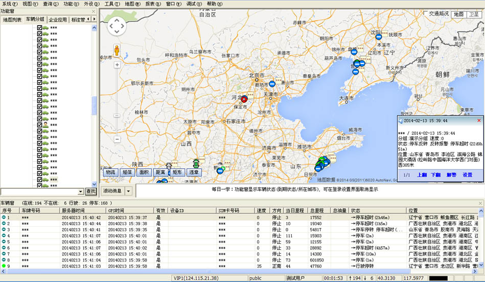Click the person icon in the vehicle list
Screen dimensions: 485x282
(45, 124)
